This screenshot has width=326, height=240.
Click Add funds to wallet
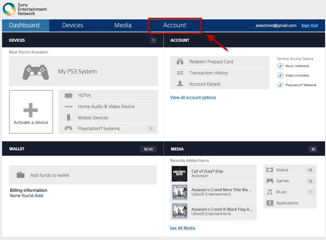coord(83,175)
